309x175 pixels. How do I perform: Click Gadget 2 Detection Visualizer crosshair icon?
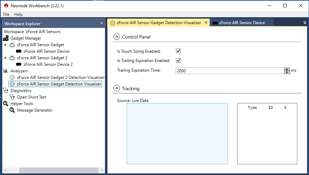12,78
